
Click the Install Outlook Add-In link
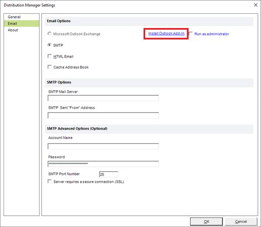[x=166, y=33]
